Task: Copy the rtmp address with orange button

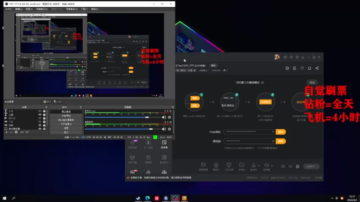Action: (280, 132)
